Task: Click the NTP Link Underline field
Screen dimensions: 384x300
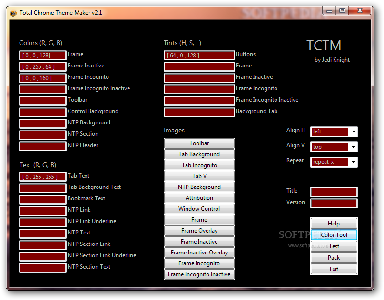Action: (43, 222)
